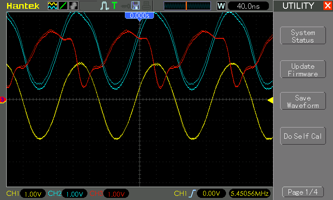Click the Update Firmware button

pos(303,69)
